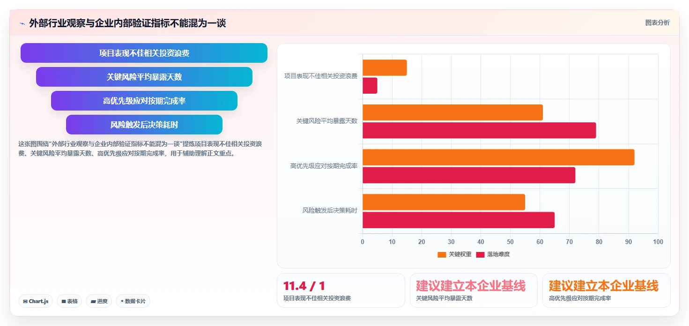Click orange bar for 关键风险平均暴露天数
Screen dimensions: 689x326
click(452, 112)
